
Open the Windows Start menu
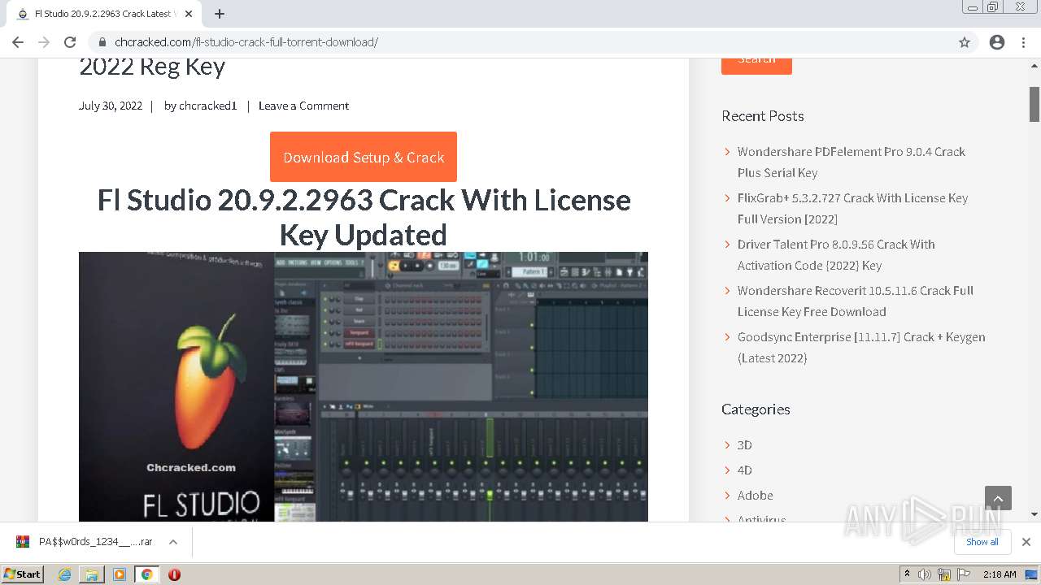coord(23,574)
